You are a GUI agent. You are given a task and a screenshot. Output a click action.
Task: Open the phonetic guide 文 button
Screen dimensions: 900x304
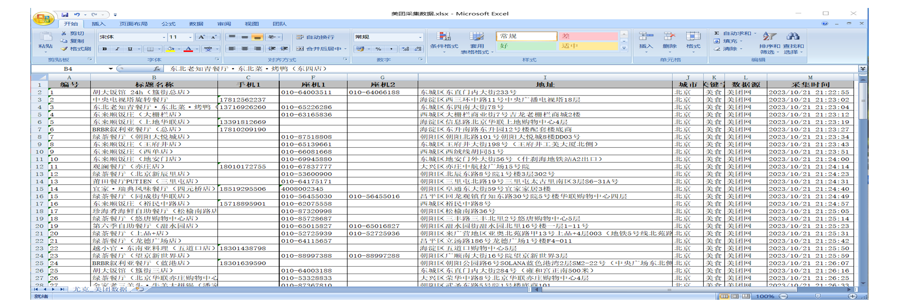tap(209, 49)
